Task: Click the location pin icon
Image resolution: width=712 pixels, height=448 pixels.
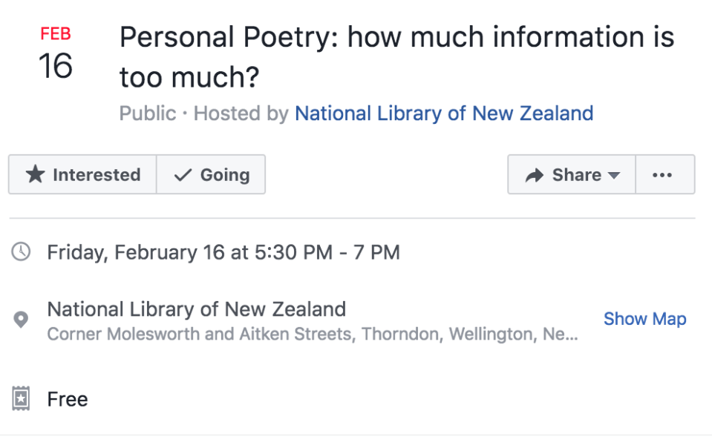Action: 21,320
